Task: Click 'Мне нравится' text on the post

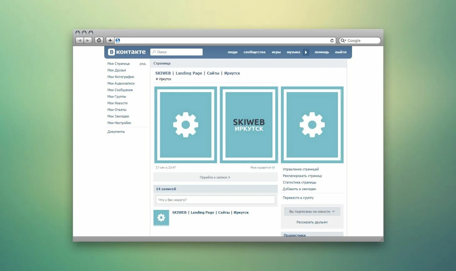Action: pyautogui.click(x=261, y=168)
